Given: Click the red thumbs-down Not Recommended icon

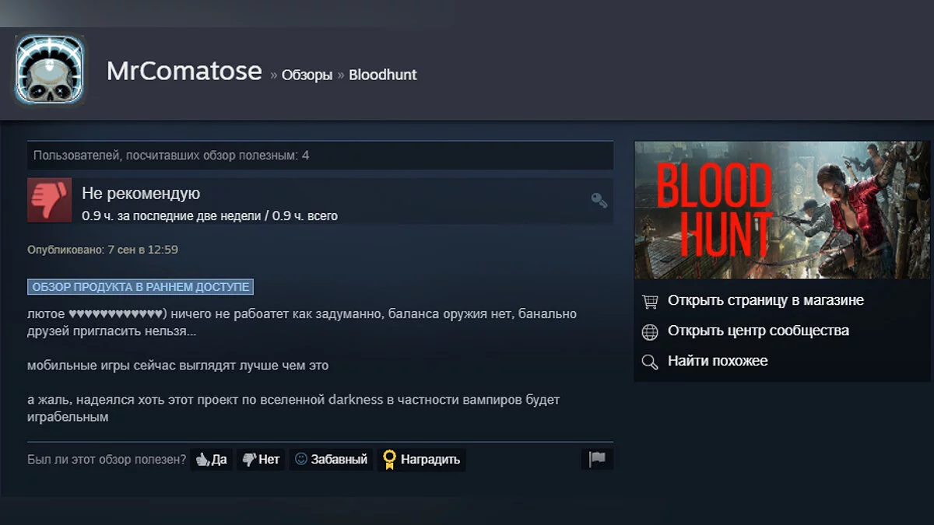Looking at the screenshot, I should click(x=49, y=201).
